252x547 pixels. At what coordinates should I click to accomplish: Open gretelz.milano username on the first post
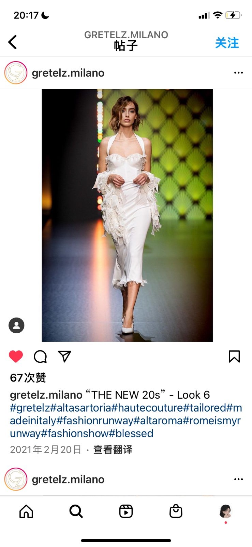(x=68, y=73)
